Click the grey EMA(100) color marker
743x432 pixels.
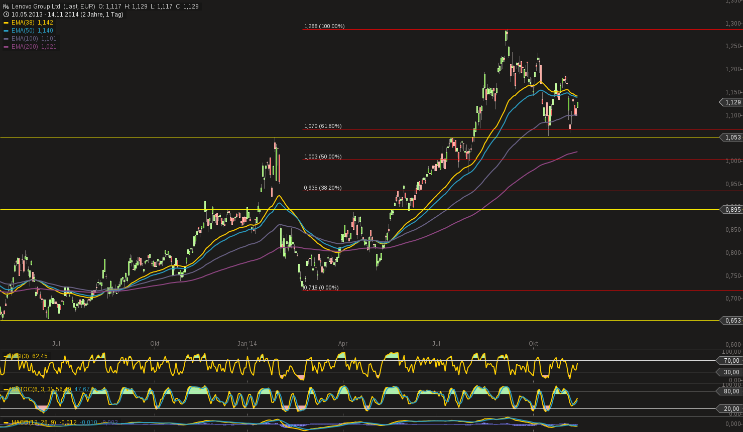(6, 39)
